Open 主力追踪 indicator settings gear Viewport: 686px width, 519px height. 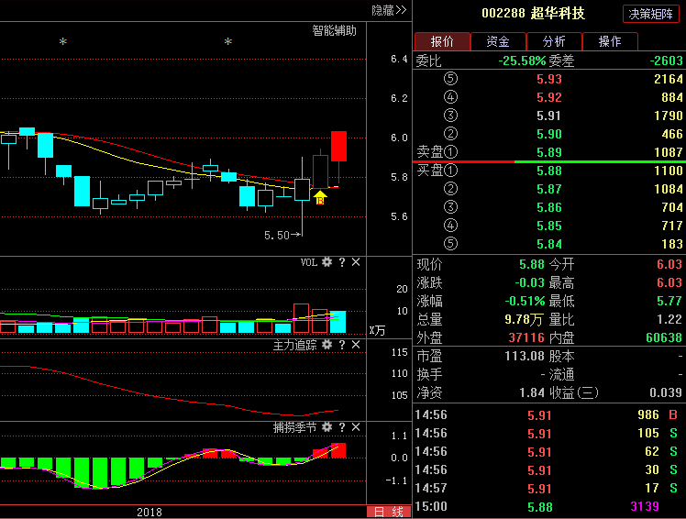coord(326,345)
